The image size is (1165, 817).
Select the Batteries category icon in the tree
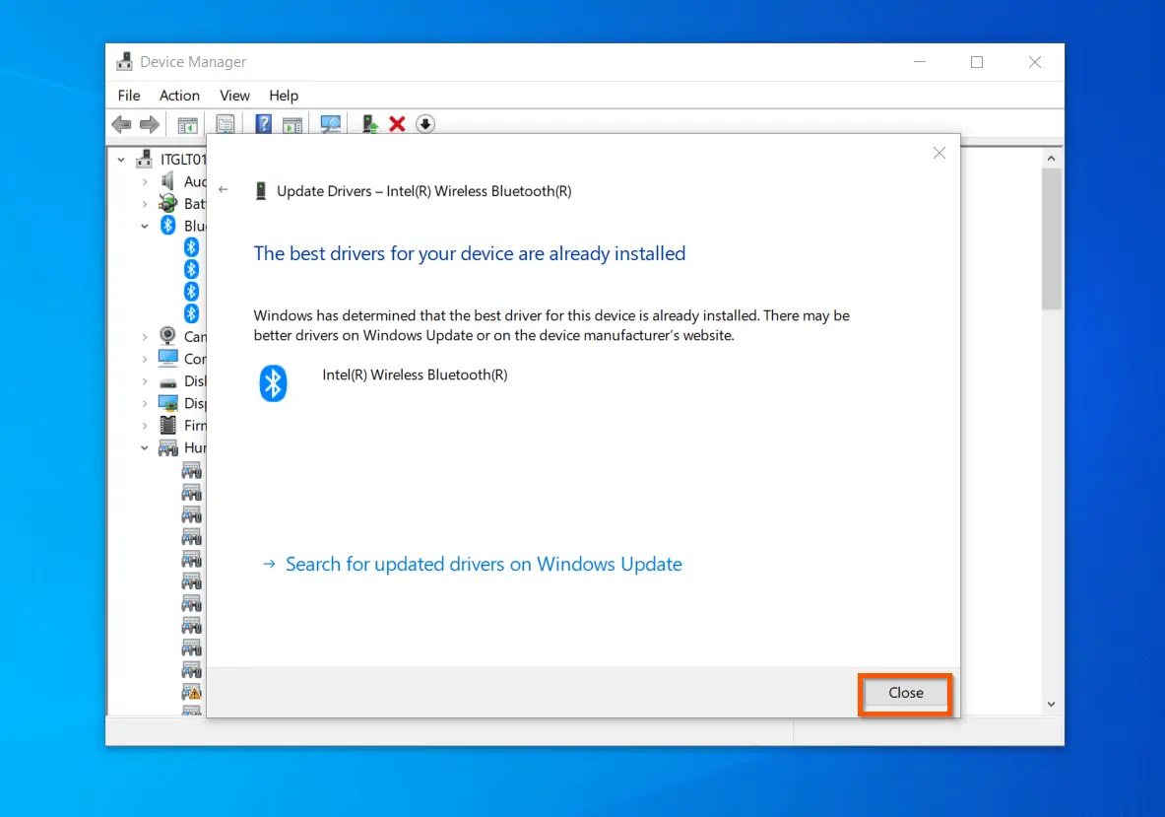pyautogui.click(x=168, y=204)
